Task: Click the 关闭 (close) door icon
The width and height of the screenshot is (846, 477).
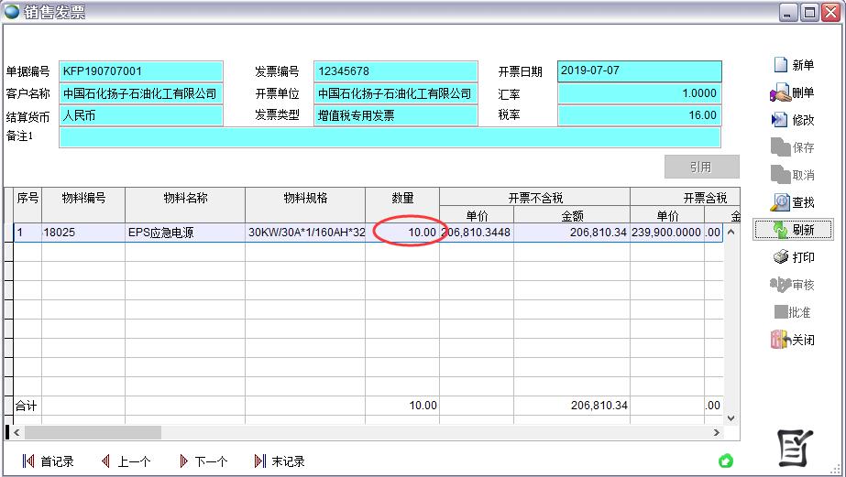Action: click(780, 340)
